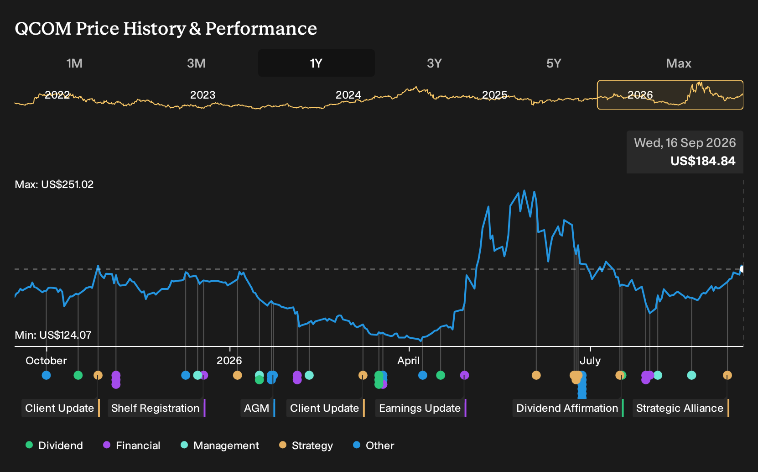Click the 'Min: US$124.07' label

click(x=53, y=335)
